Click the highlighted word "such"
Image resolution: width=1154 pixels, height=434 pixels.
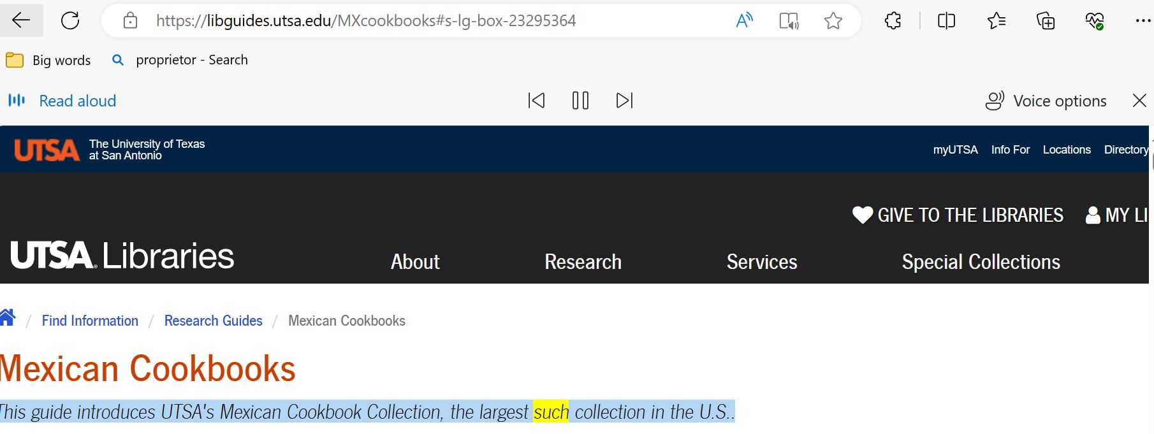pos(551,412)
